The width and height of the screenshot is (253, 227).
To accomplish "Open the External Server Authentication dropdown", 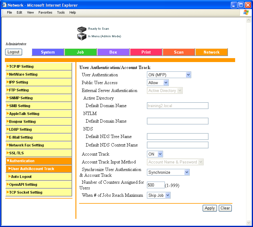I will point(165,90).
